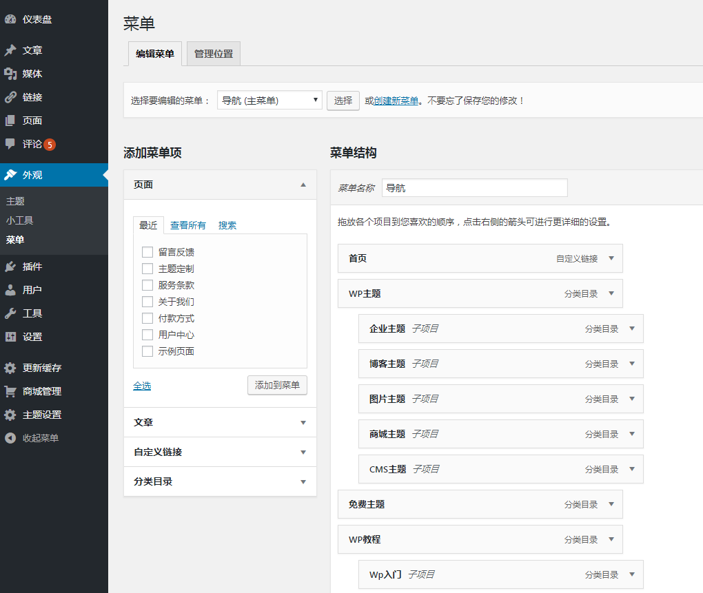The width and height of the screenshot is (703, 593).
Task: Click the comments count badge 5
Action: click(50, 145)
